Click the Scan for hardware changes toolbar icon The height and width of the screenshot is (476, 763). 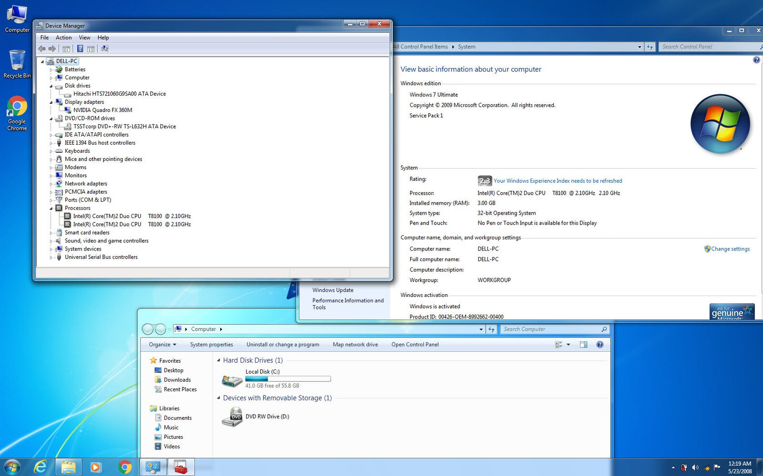104,48
